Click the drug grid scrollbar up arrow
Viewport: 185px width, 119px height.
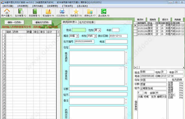point(58,32)
